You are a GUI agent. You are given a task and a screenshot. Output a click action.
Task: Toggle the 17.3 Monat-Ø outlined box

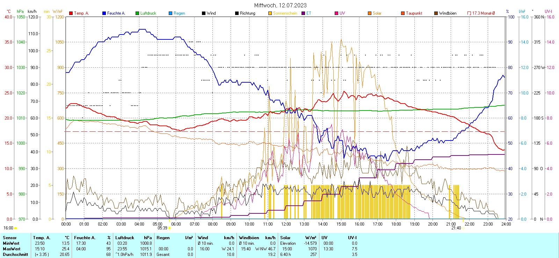(469, 13)
